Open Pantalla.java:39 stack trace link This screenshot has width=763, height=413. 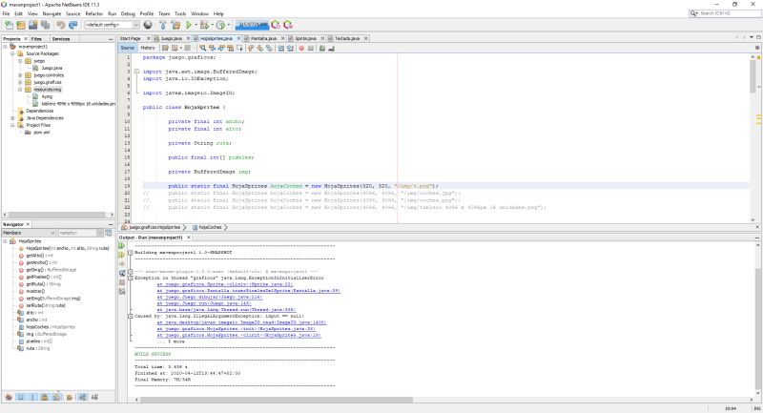(x=248, y=290)
